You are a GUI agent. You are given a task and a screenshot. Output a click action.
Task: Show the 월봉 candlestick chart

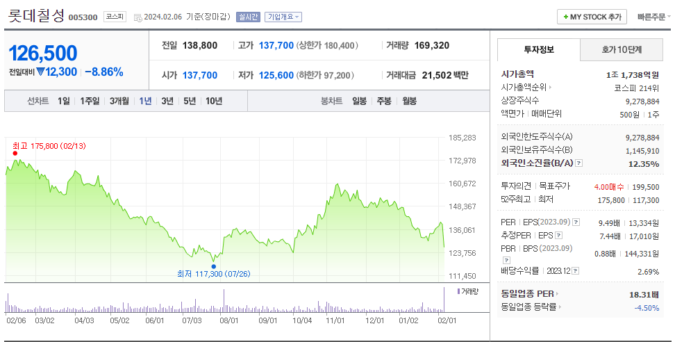point(410,101)
